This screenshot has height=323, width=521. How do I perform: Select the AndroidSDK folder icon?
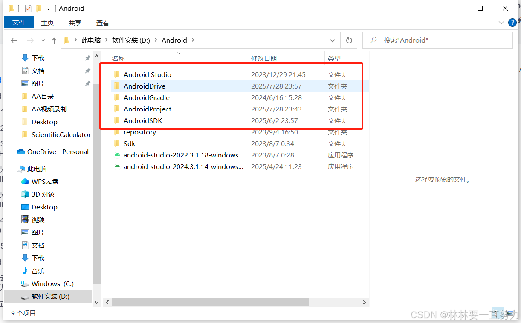(x=117, y=120)
